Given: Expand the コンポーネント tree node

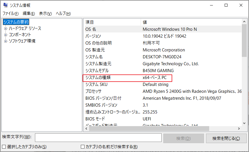Looking at the screenshot, I should coord(5,35).
